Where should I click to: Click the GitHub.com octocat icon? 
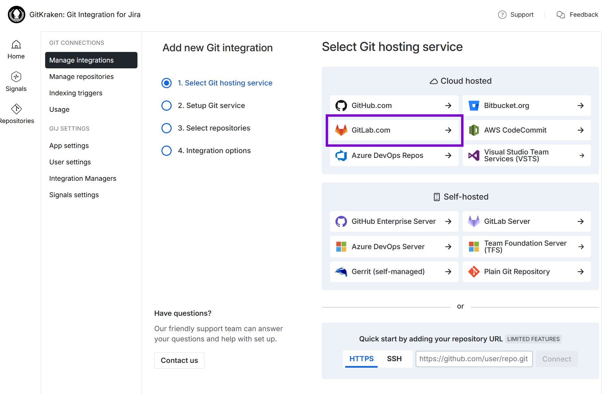point(341,106)
